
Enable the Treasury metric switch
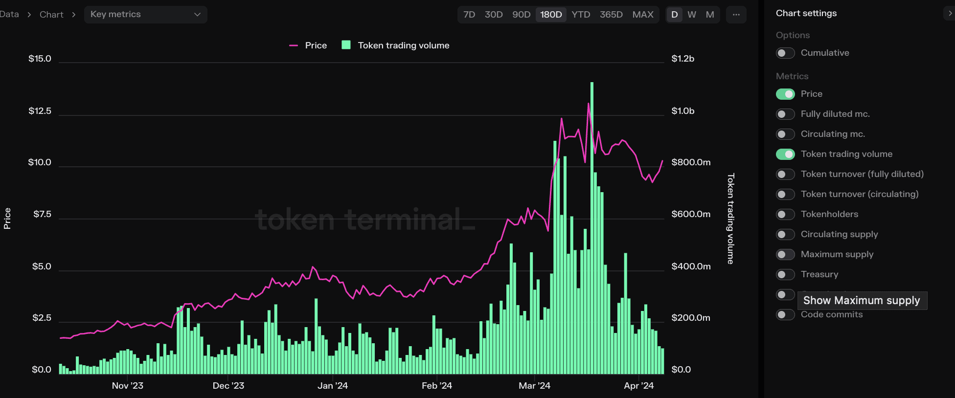point(785,274)
